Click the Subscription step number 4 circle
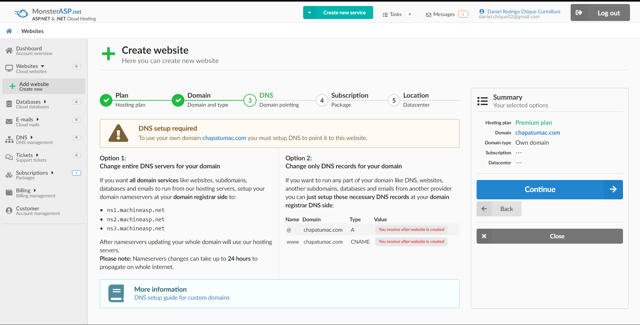Screen dimensions: 640x325 [322, 100]
